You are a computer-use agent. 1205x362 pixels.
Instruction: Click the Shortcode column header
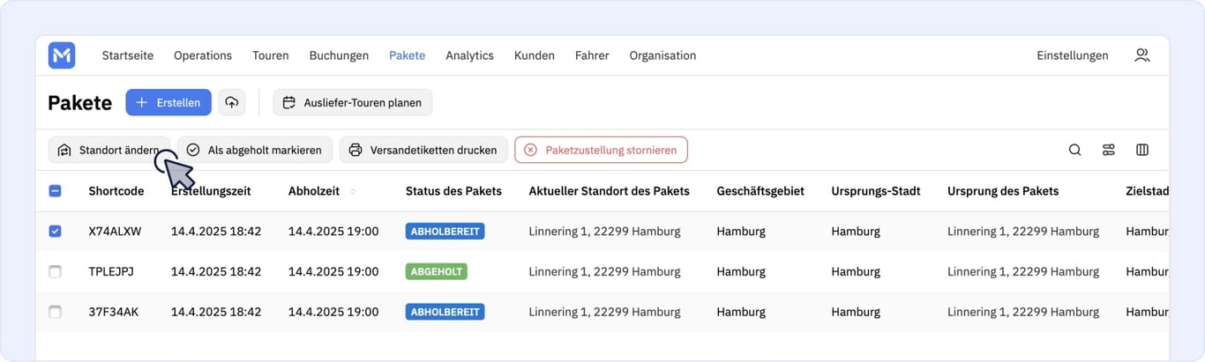coord(116,191)
